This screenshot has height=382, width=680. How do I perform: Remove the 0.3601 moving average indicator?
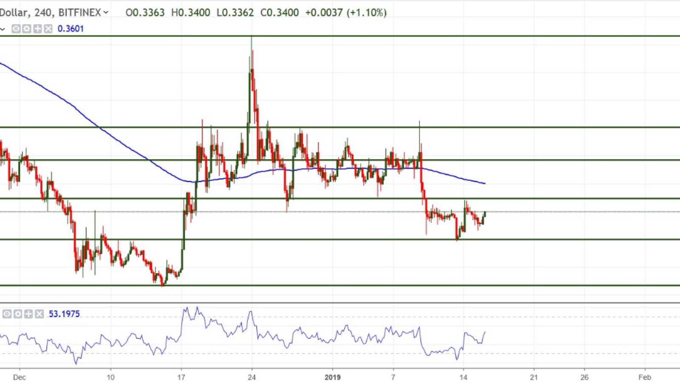(x=48, y=29)
